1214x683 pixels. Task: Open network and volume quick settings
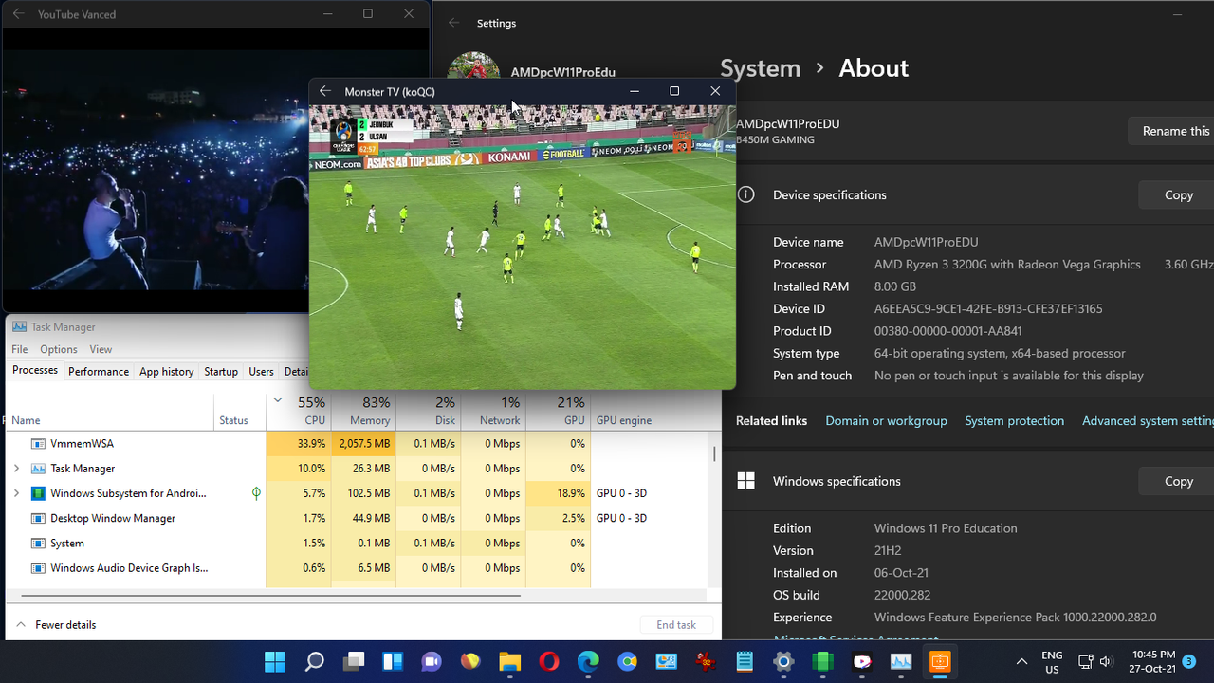1095,661
